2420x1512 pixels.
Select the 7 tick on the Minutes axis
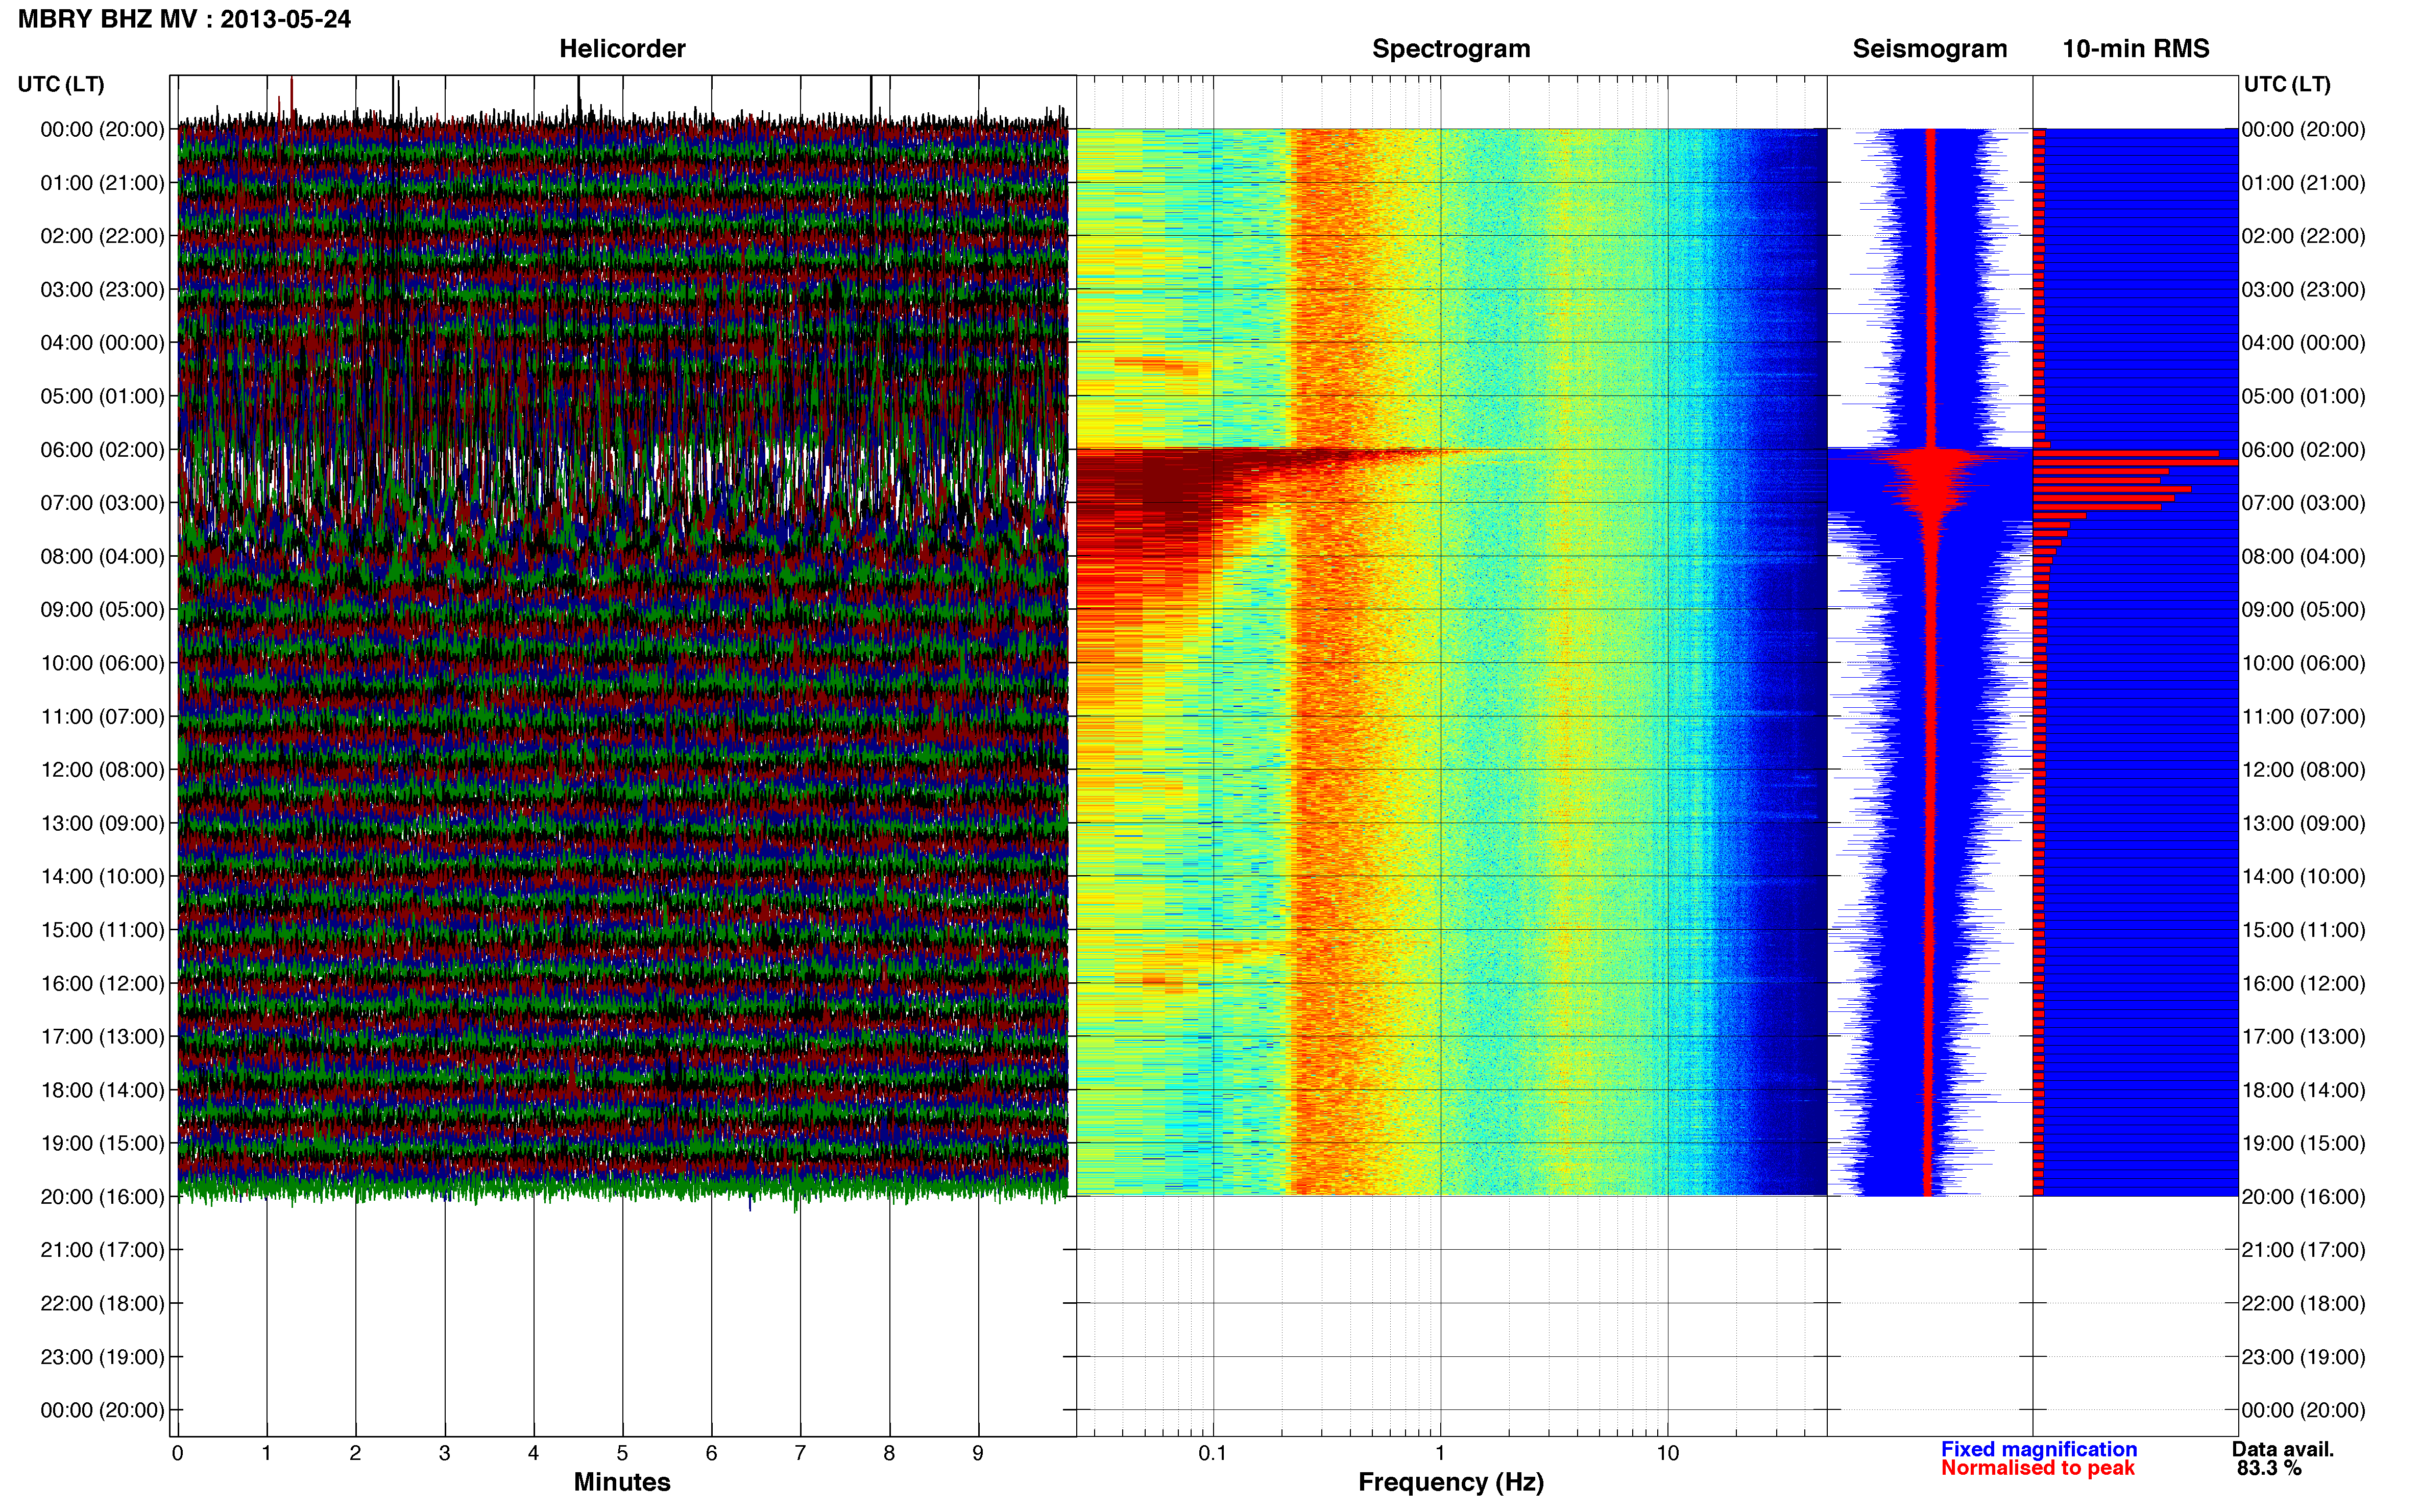point(801,1453)
